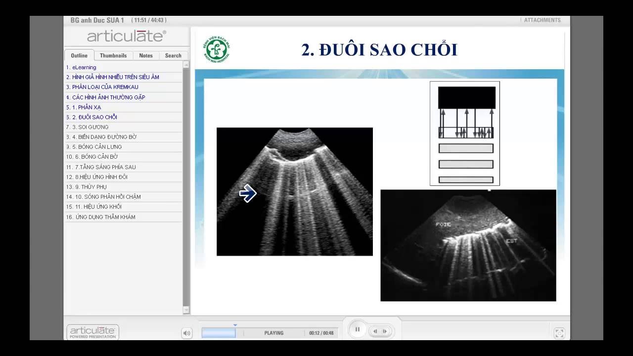Toggle fullscreen view icon
This screenshot has height=356, width=633.
pos(559,333)
